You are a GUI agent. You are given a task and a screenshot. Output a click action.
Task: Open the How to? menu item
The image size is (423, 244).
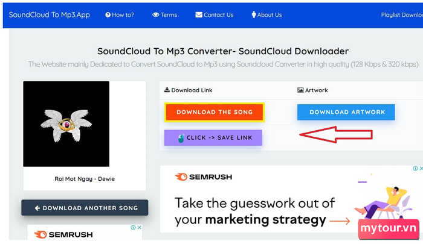120,15
